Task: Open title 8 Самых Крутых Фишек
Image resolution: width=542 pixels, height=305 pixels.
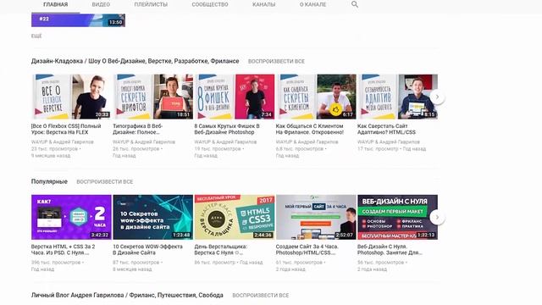Action: pyautogui.click(x=227, y=129)
